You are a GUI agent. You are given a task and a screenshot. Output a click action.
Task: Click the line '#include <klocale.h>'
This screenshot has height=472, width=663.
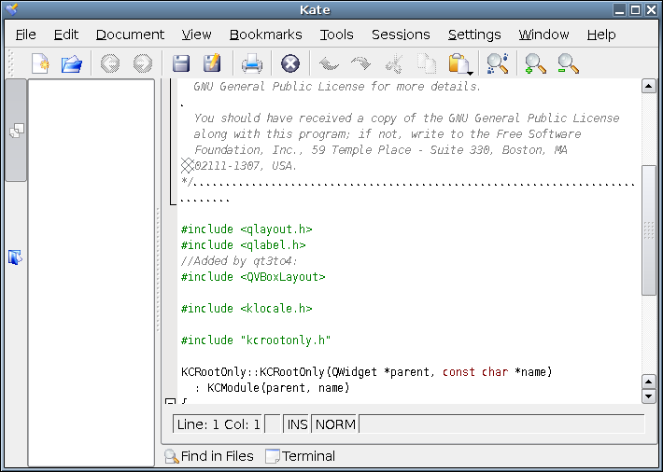247,309
